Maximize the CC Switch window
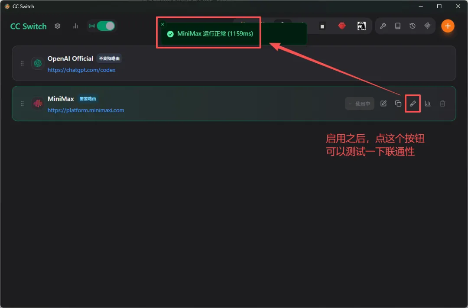The height and width of the screenshot is (308, 468). (439, 6)
